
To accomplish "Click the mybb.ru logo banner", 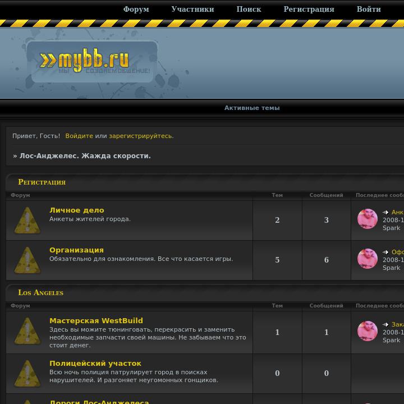I will [92, 62].
